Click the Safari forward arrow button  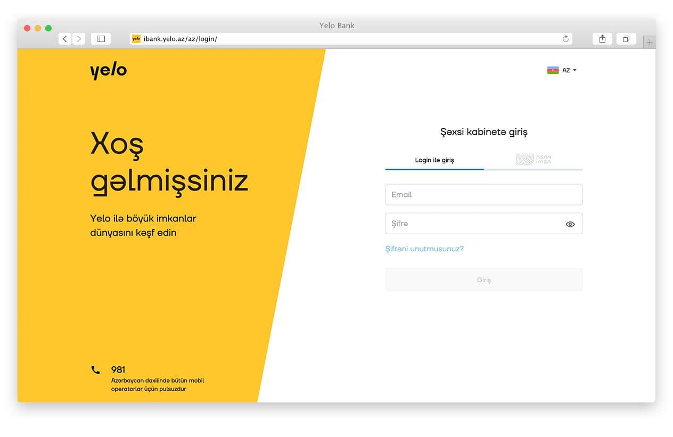coord(79,39)
